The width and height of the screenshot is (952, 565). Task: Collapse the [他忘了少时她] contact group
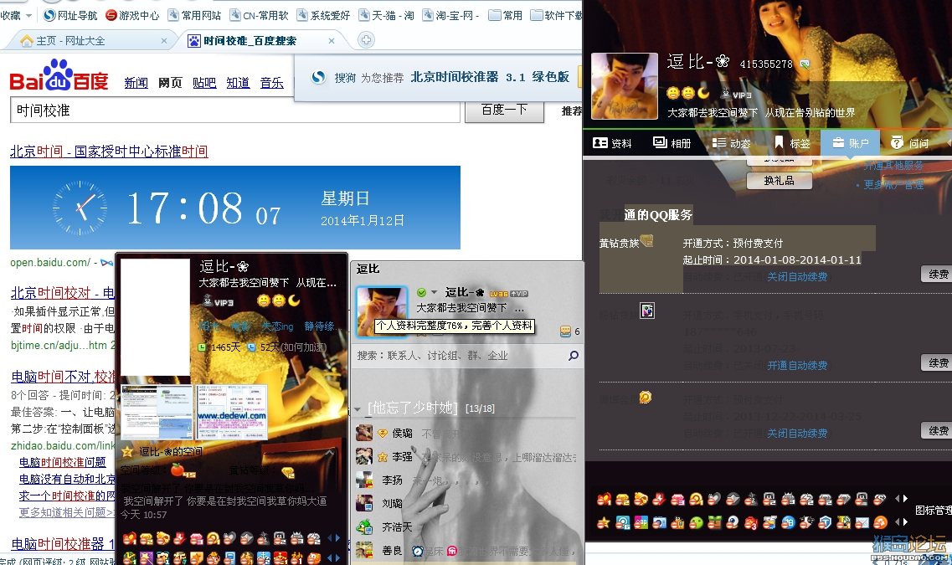358,409
